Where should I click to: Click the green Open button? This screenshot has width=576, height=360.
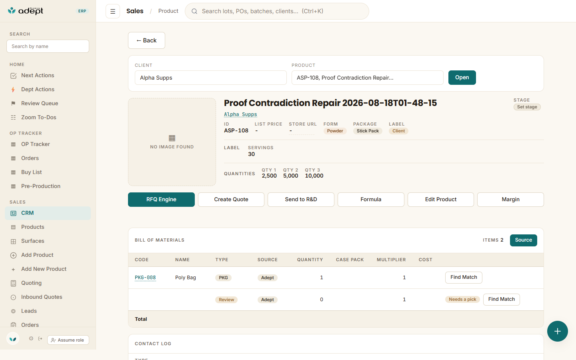(x=462, y=78)
